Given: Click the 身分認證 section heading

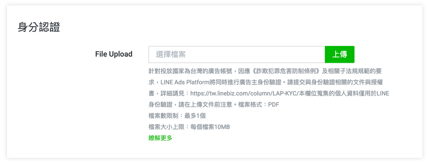Looking at the screenshot, I should [x=39, y=28].
